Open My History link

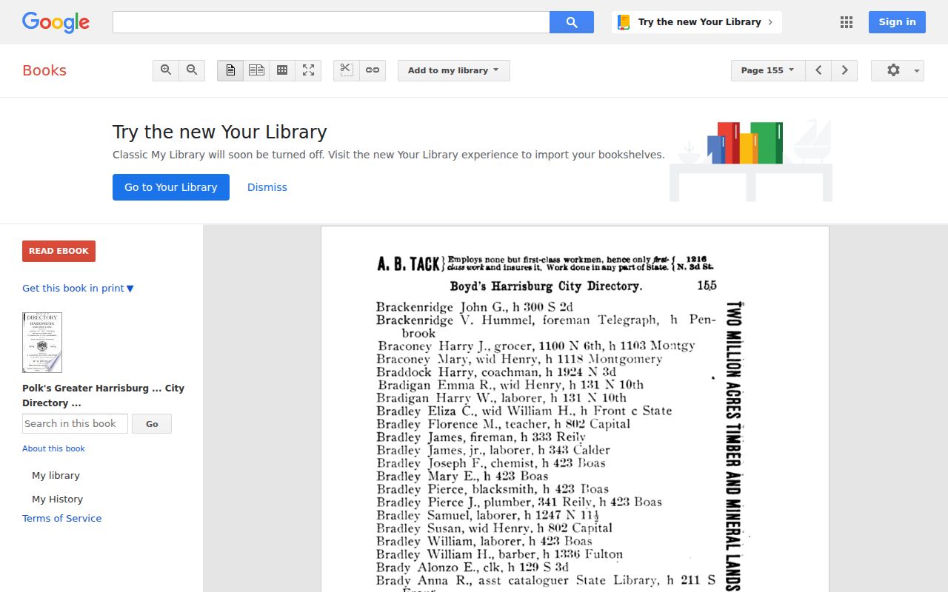pyautogui.click(x=57, y=499)
